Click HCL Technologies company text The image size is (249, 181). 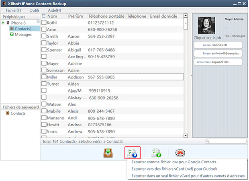235,36
